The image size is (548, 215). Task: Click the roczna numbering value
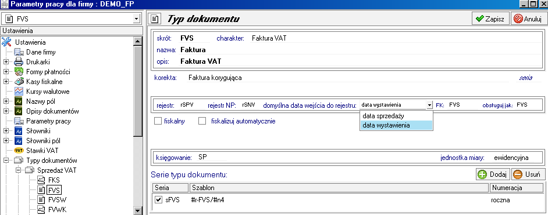pos(500,201)
